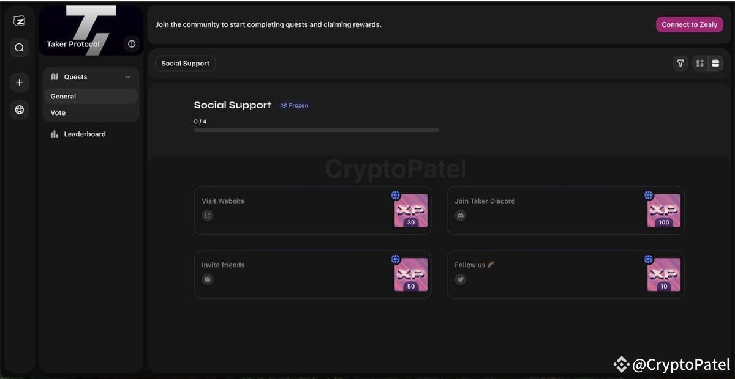Click the Leaderboard bar chart icon
Screen dimensions: 735x379
click(x=55, y=134)
